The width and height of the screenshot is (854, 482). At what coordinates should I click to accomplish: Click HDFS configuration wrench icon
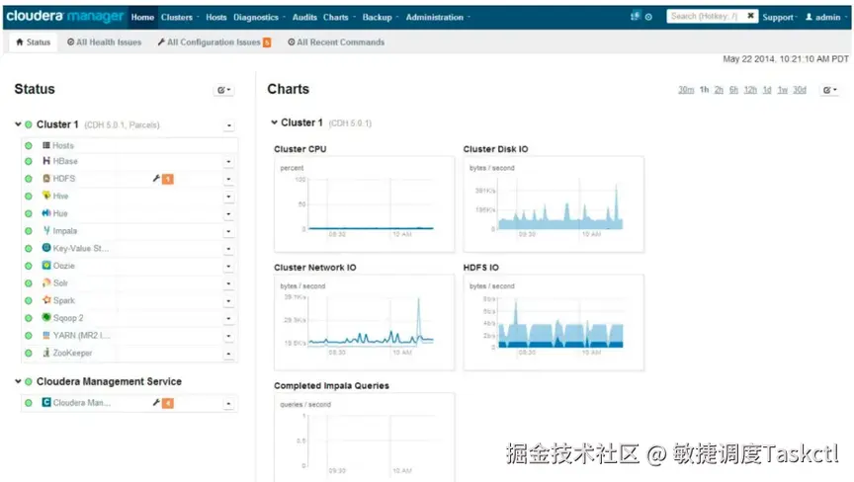click(156, 179)
